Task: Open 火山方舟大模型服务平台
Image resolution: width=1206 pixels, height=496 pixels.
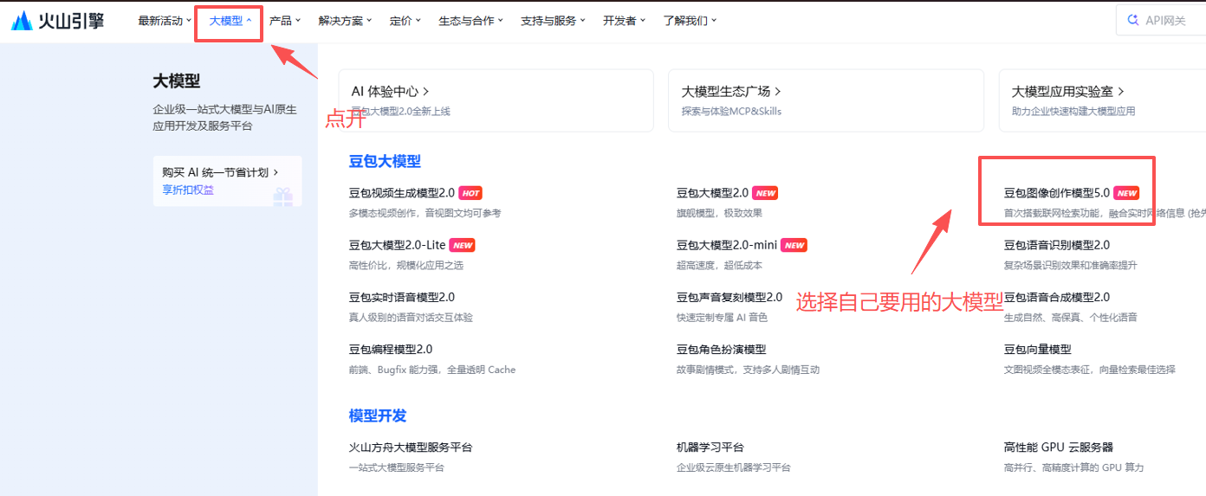Action: 410,448
